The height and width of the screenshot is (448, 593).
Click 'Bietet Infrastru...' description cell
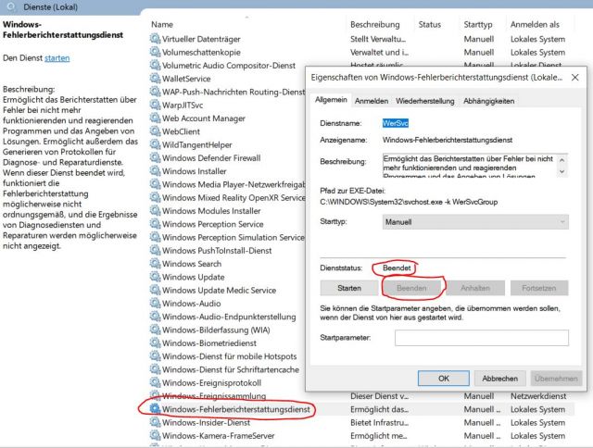click(x=379, y=422)
